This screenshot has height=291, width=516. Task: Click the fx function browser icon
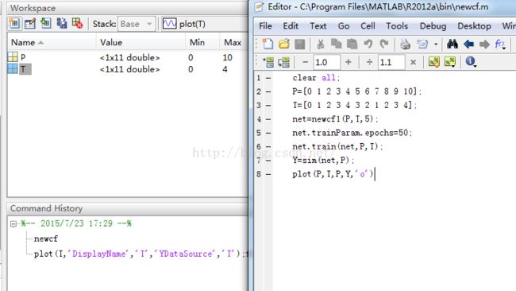(500, 45)
